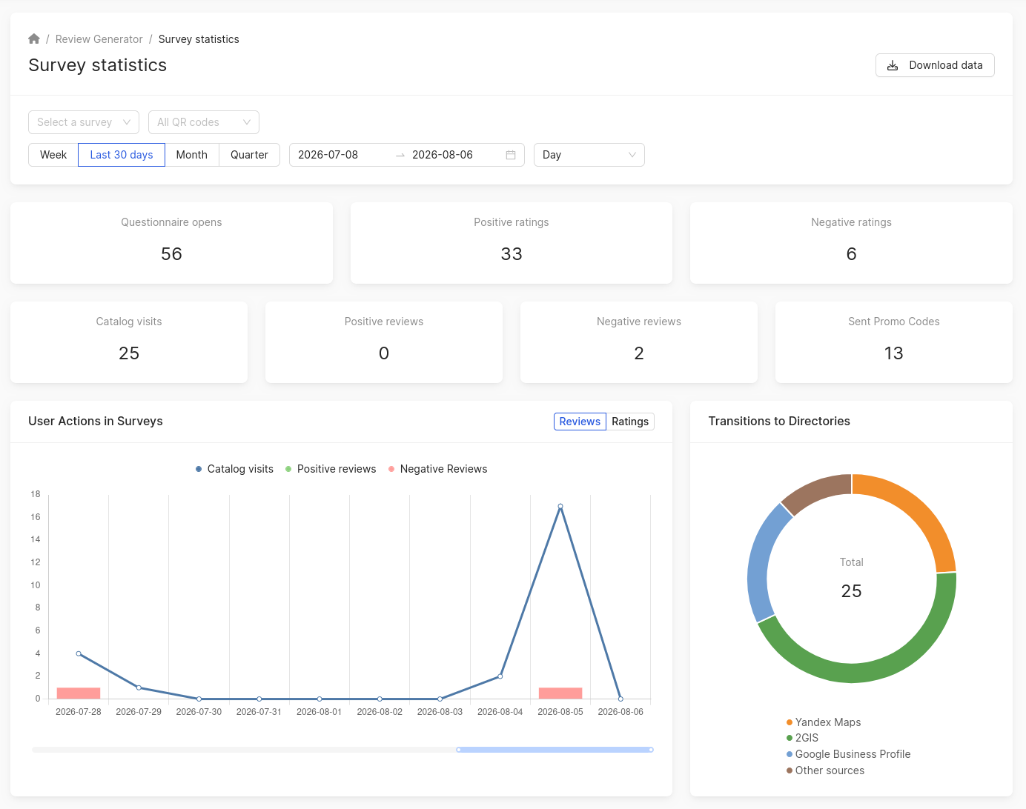
Task: Click the home breadcrumb icon
Action: coord(34,39)
